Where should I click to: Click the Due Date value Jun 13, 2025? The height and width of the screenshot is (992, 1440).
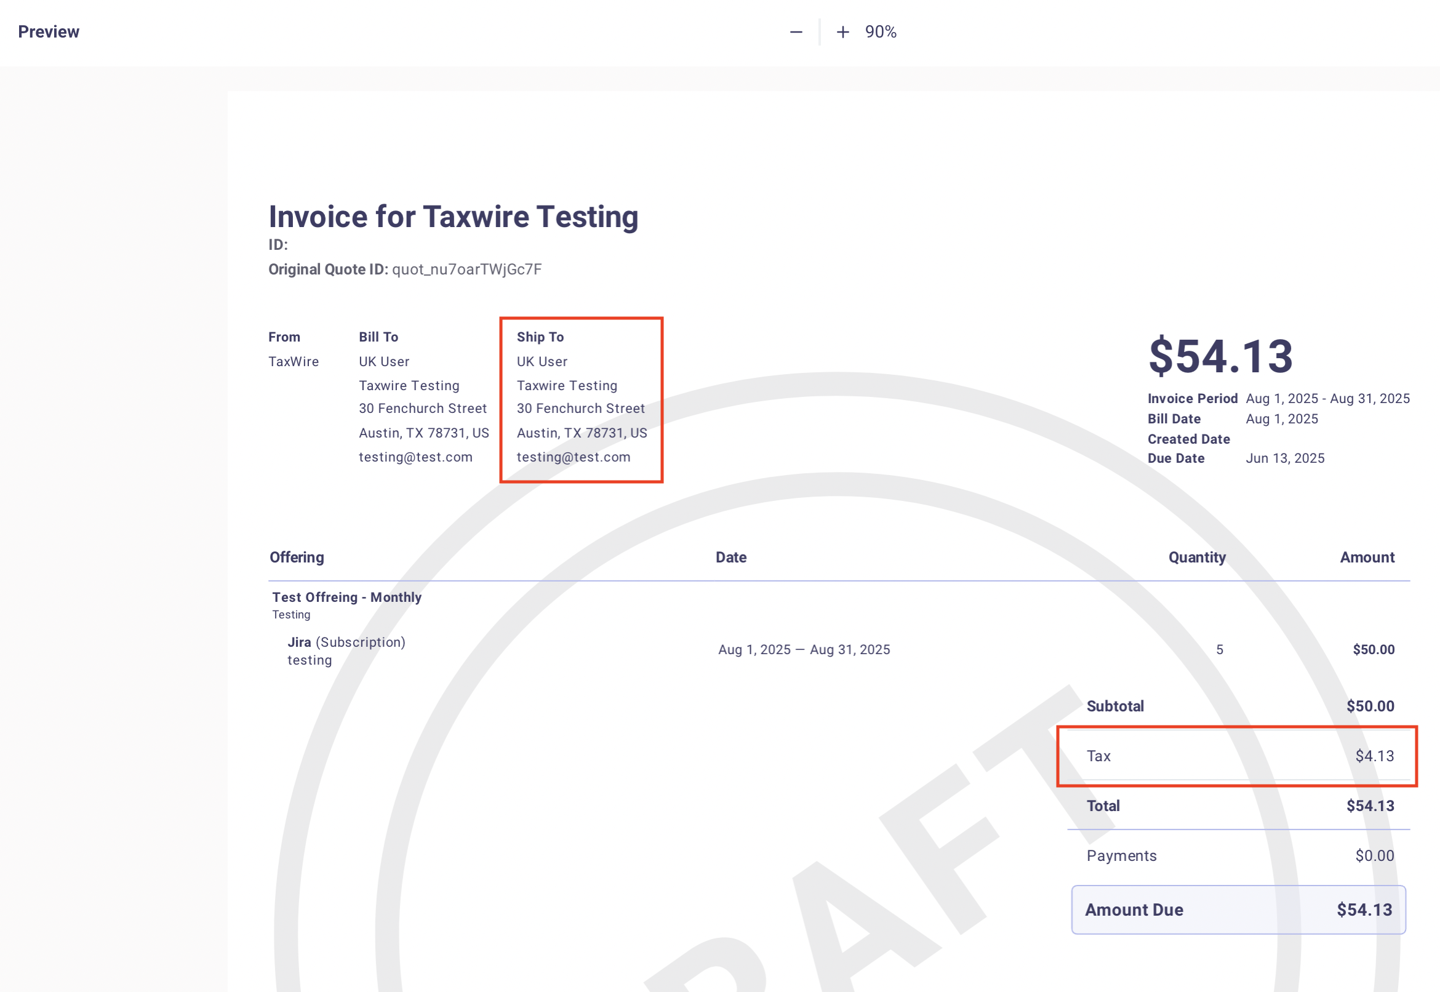click(x=1285, y=458)
